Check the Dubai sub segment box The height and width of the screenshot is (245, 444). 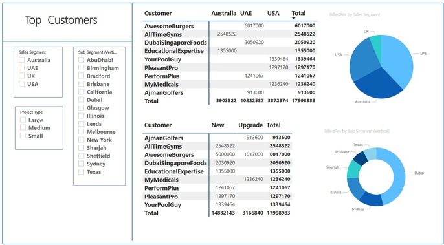[x=82, y=100]
